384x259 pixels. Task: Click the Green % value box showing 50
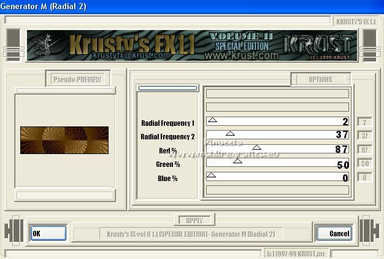(x=364, y=163)
